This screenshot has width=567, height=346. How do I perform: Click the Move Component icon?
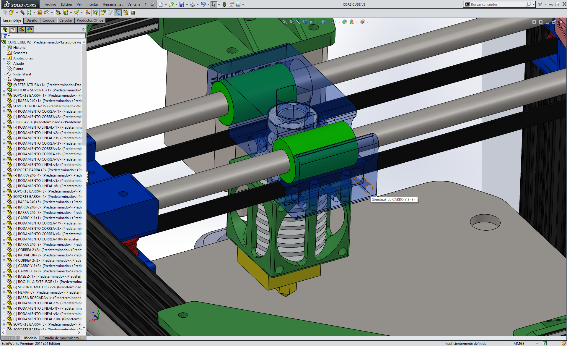point(47,12)
